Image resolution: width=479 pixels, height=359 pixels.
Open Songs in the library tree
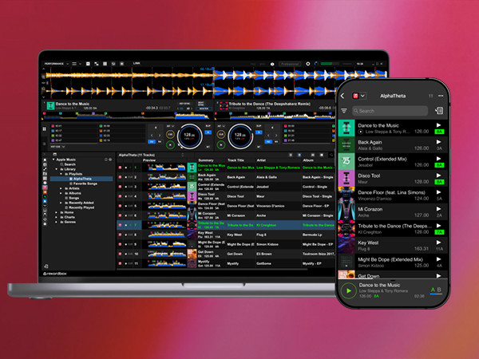73,198
